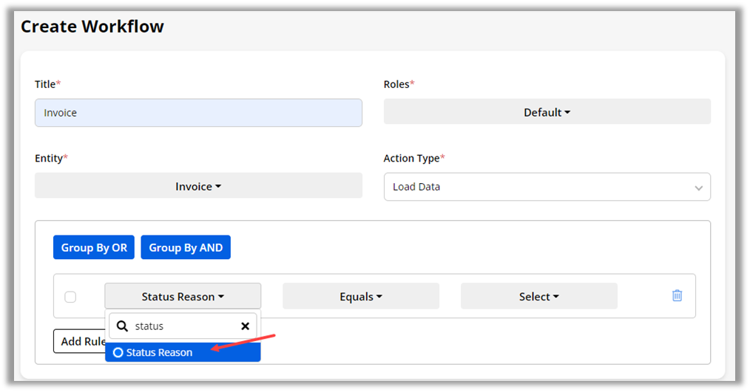The width and height of the screenshot is (750, 392).
Task: Open the Action Type Load Data select
Action: [x=547, y=187]
